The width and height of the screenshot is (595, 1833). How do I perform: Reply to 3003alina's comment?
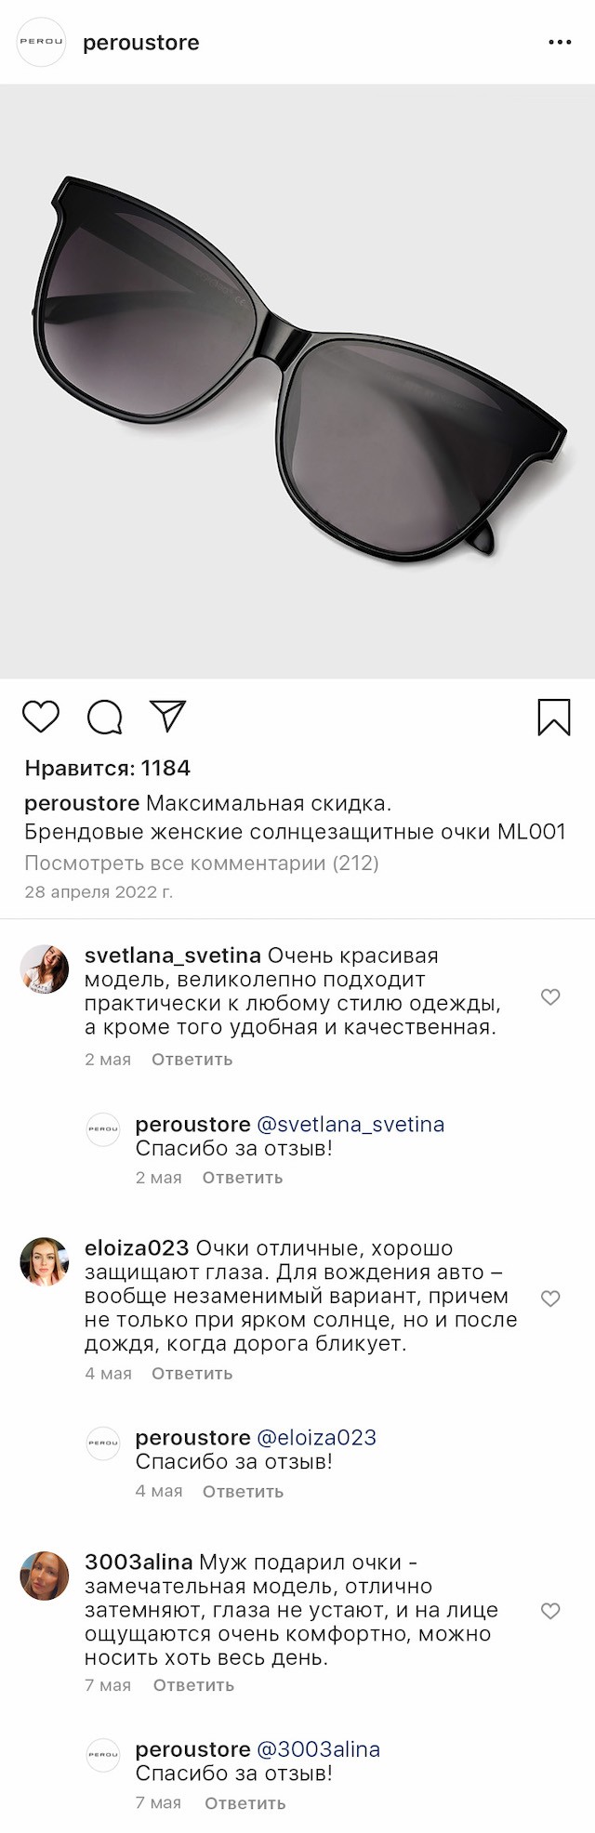[x=193, y=1685]
